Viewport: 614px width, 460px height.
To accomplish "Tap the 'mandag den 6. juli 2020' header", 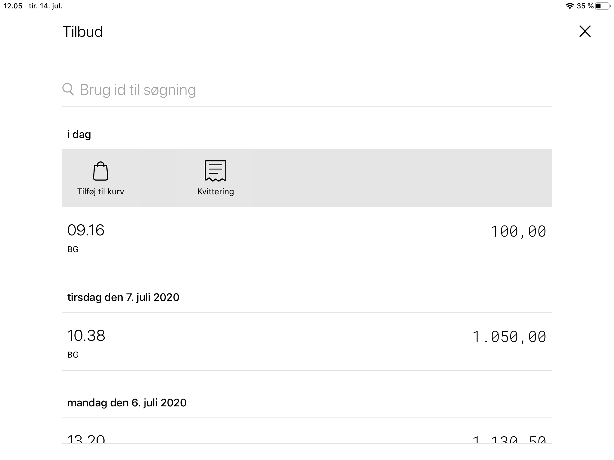I will point(127,402).
